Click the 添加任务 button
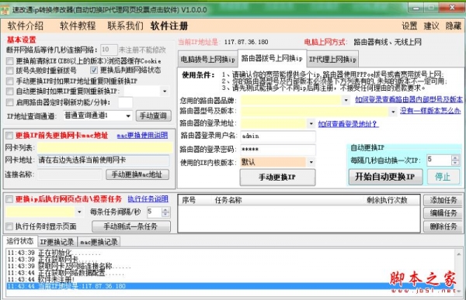The height and width of the screenshot is (300, 466). point(443,200)
